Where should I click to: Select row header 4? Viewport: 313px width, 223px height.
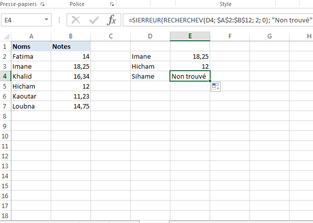pyautogui.click(x=5, y=76)
